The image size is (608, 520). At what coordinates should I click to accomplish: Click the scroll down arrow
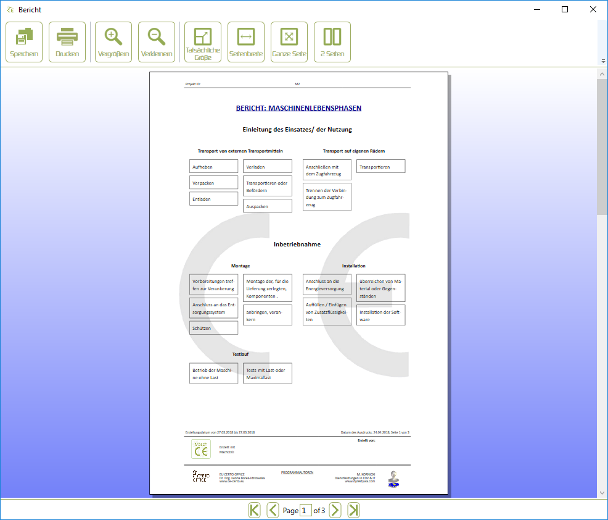pos(602,492)
